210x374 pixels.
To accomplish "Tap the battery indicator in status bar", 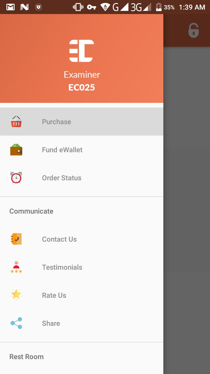I will pos(159,7).
